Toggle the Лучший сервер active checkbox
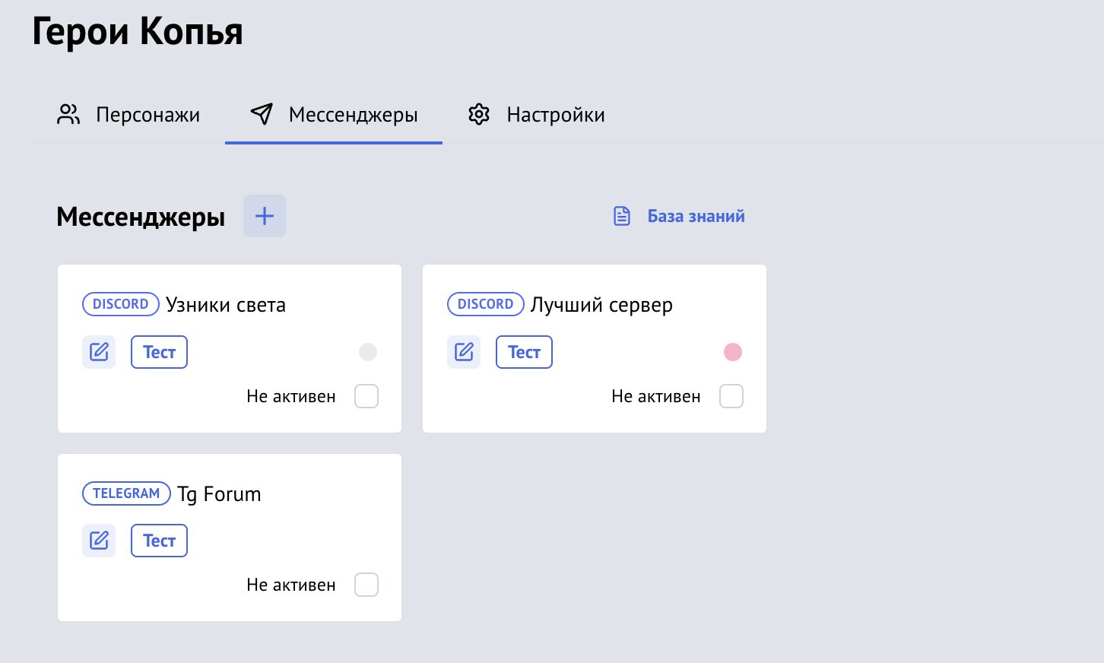 pyautogui.click(x=731, y=396)
